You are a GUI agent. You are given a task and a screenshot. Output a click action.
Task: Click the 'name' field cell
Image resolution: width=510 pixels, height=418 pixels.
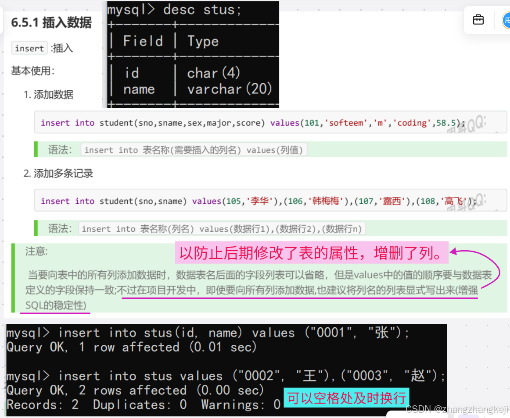[139, 89]
